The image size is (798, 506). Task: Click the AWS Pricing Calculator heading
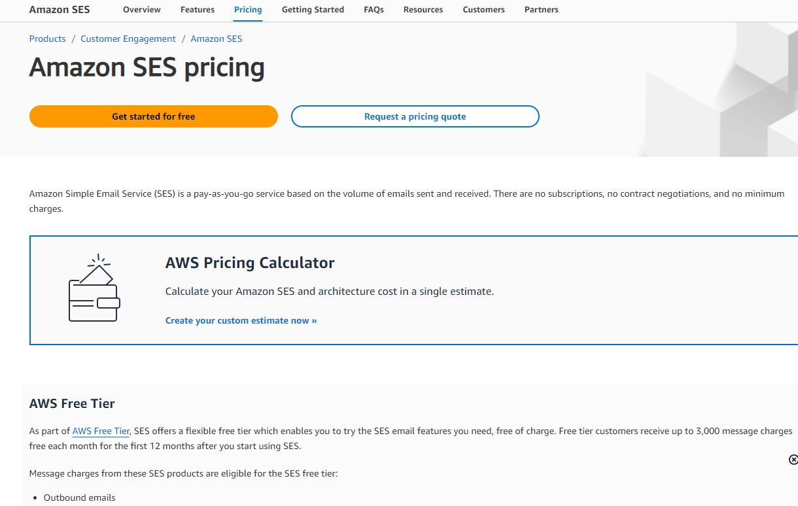(x=250, y=263)
